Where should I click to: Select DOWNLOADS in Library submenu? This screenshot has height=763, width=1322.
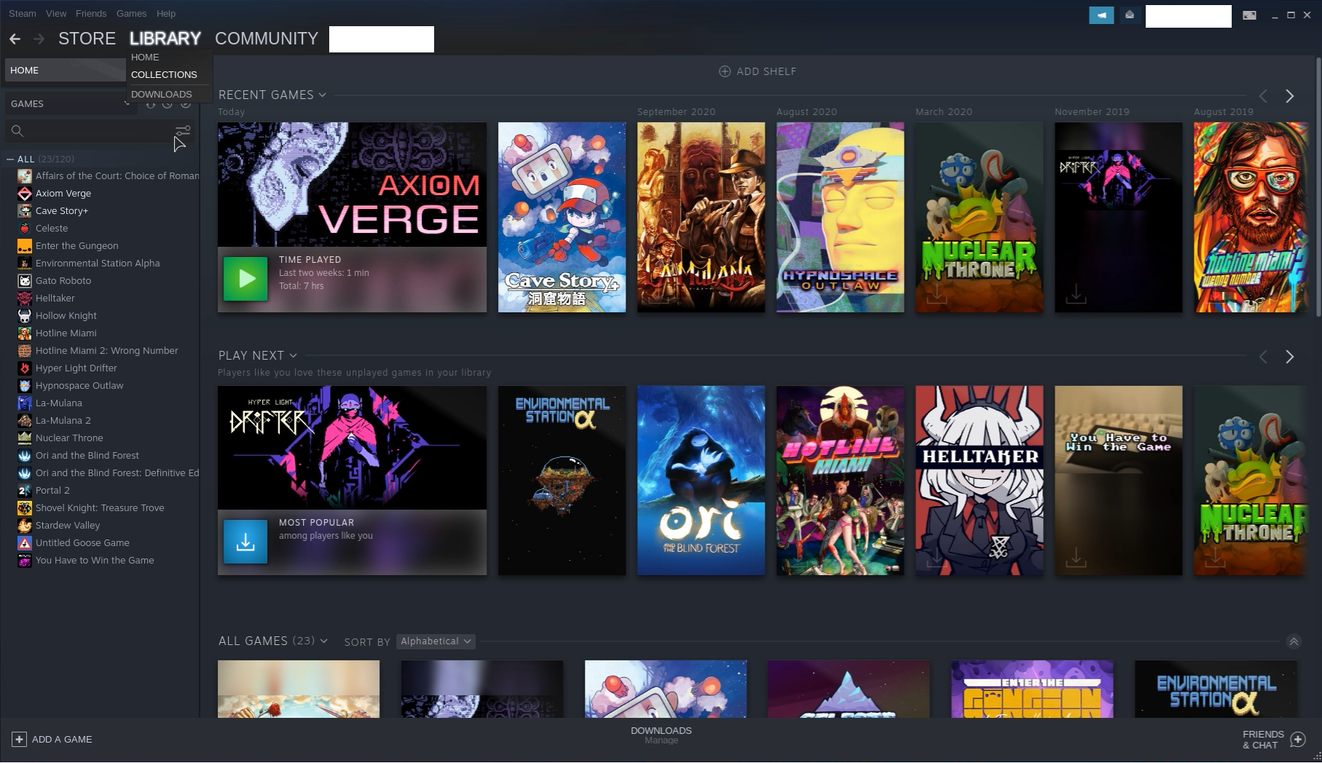click(x=162, y=94)
